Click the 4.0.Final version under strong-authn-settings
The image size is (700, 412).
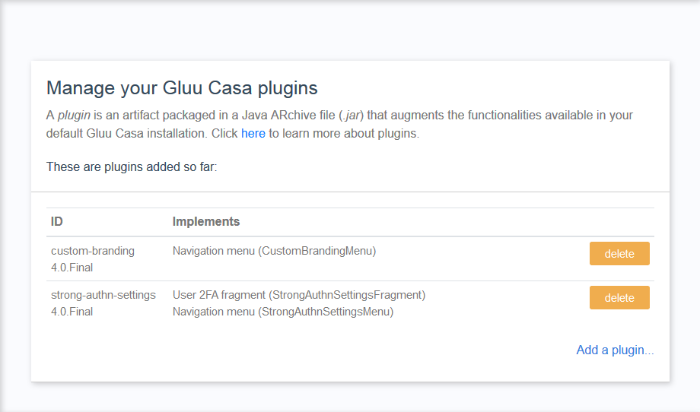[72, 312]
